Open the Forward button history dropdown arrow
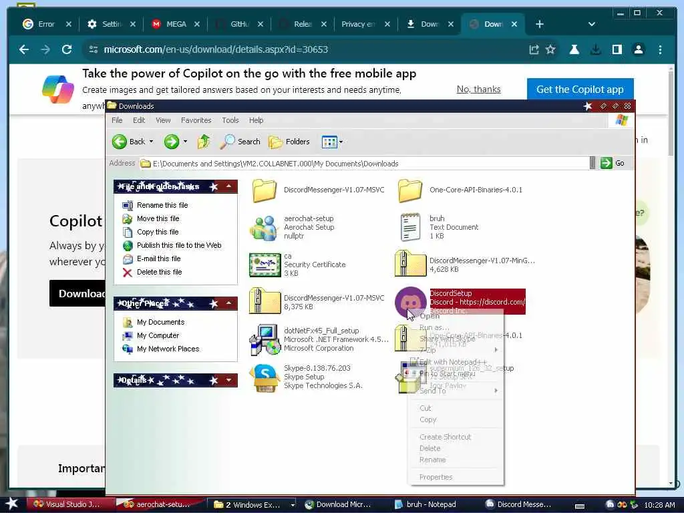 click(x=186, y=142)
